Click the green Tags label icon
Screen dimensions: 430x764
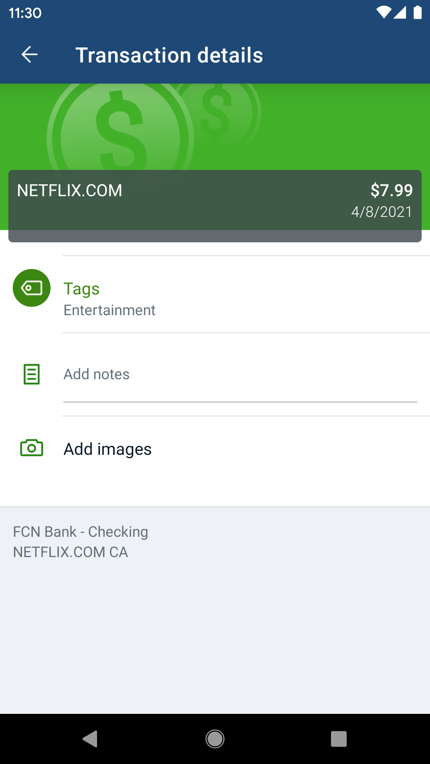pos(31,288)
